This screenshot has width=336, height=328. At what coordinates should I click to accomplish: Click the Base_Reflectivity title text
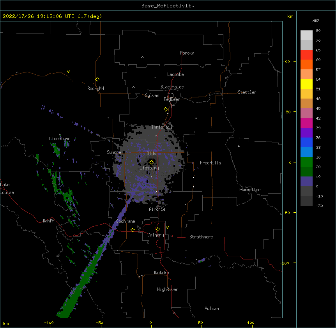[168, 6]
